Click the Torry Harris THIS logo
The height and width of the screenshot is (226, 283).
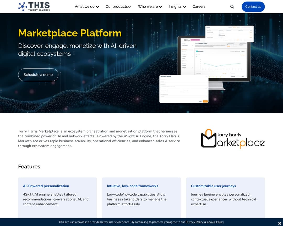[x=34, y=7]
